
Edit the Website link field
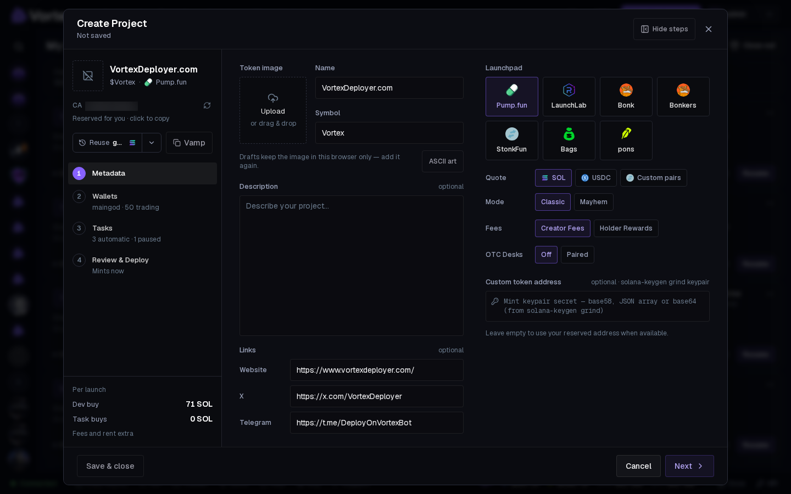pos(377,370)
